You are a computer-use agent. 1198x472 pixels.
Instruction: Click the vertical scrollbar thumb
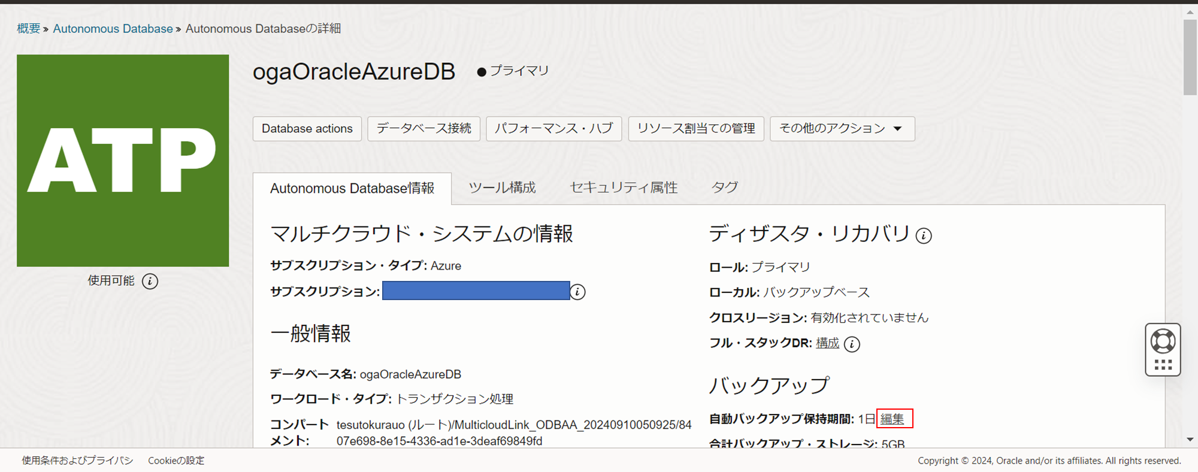pos(1190,57)
